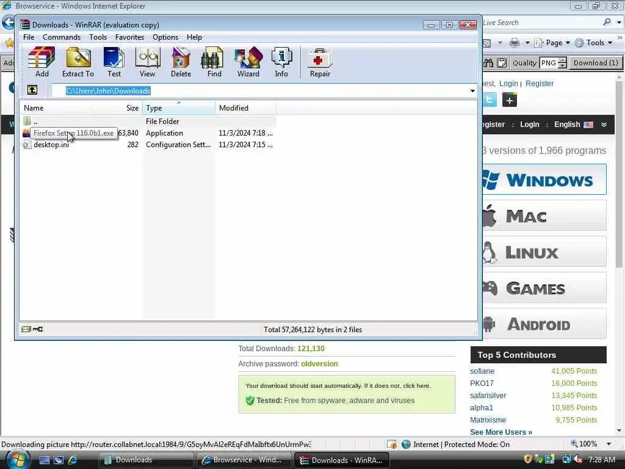The width and height of the screenshot is (625, 469).
Task: Click the top Login link
Action: pos(508,83)
